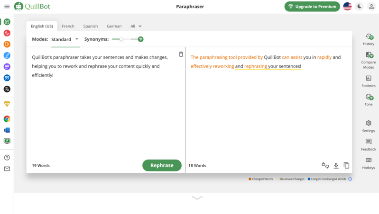
Task: Select the Spanish language tab
Action: click(x=90, y=26)
